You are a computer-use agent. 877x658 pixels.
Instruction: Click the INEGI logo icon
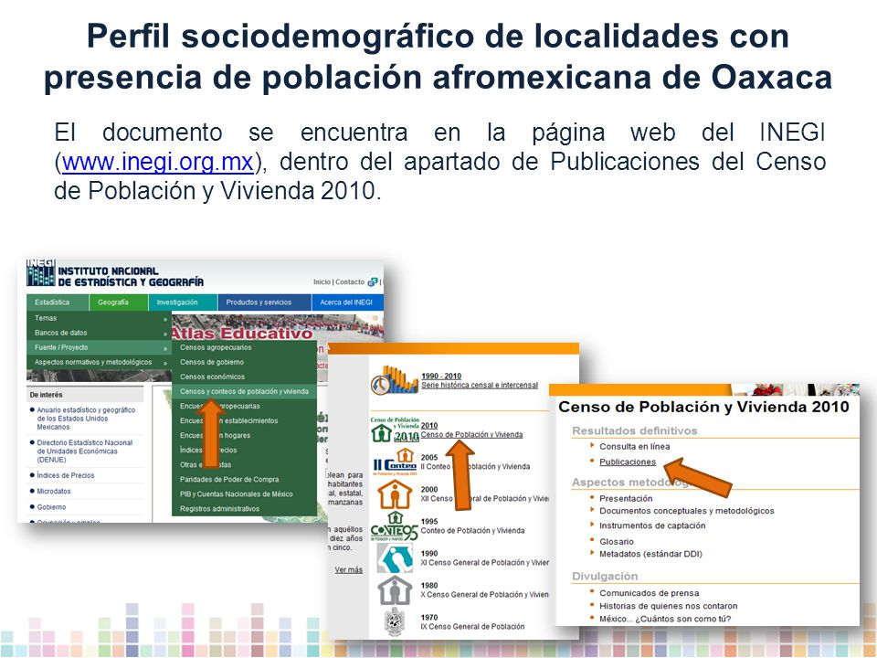coord(41,273)
